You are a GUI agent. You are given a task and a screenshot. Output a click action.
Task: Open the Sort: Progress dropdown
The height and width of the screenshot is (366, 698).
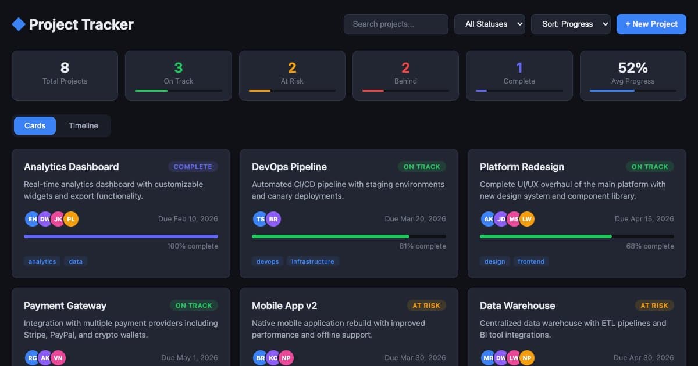pyautogui.click(x=571, y=24)
